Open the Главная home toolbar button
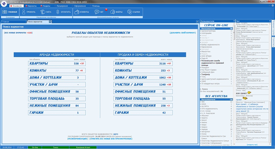275x149 pixels. pos(10,12)
